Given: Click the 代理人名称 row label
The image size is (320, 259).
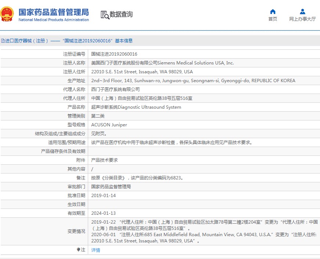Looking at the screenshot, I should (x=74, y=90).
